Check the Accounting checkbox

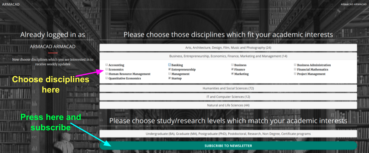point(107,65)
